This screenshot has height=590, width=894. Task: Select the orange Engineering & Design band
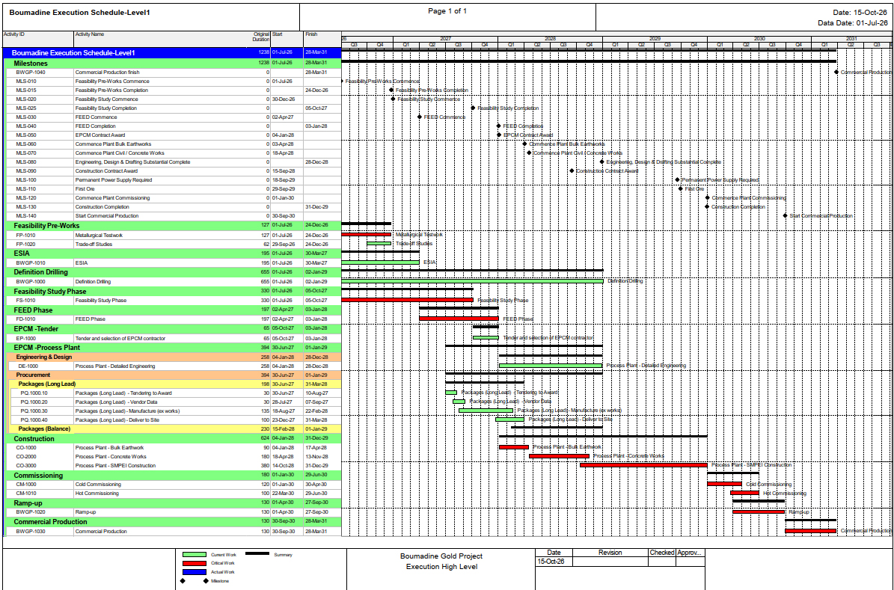pos(174,357)
